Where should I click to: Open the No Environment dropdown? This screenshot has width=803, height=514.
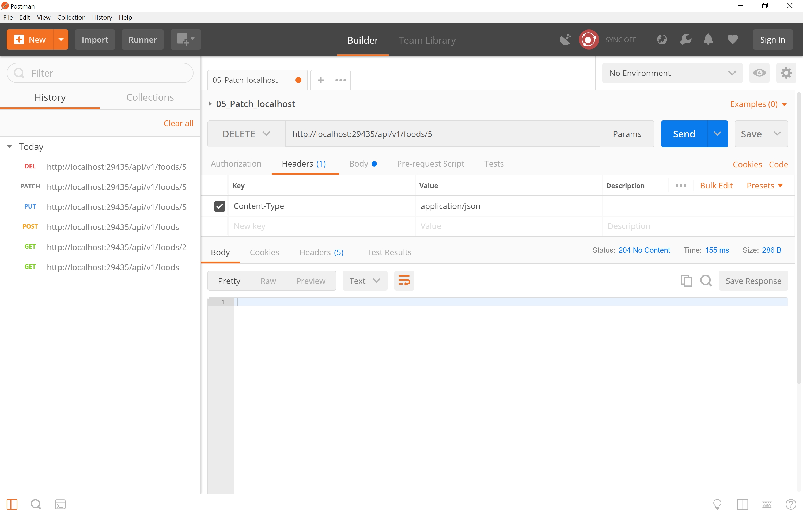(672, 73)
